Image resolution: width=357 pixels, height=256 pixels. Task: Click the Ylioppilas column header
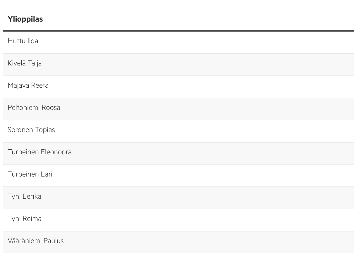click(25, 19)
